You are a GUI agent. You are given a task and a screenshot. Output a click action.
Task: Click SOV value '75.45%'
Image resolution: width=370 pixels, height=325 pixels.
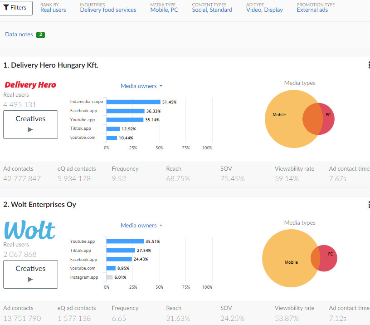tap(233, 178)
